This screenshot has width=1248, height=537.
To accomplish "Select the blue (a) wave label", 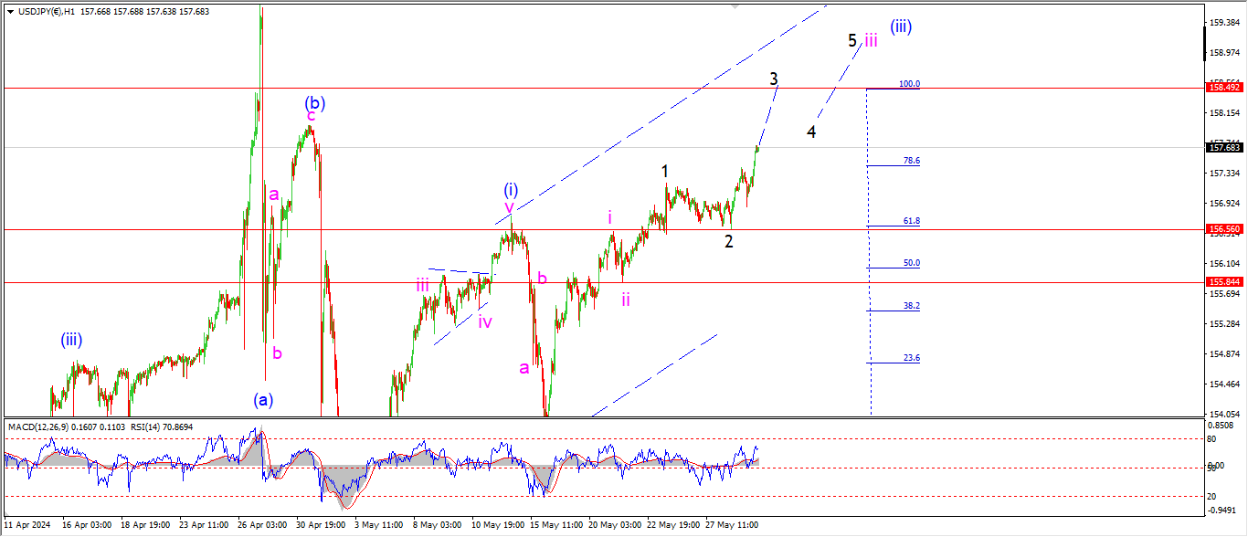I will 263,399.
